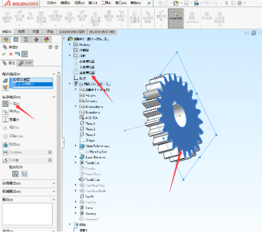Expand the Mechanical Mates section
This screenshot has width=262, height=239.
click(x=53, y=192)
